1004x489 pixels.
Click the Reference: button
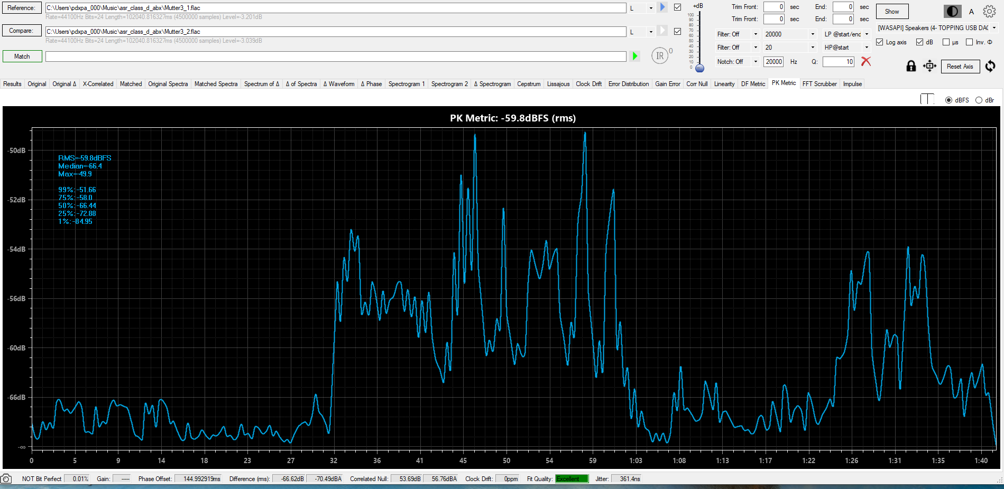tap(22, 8)
